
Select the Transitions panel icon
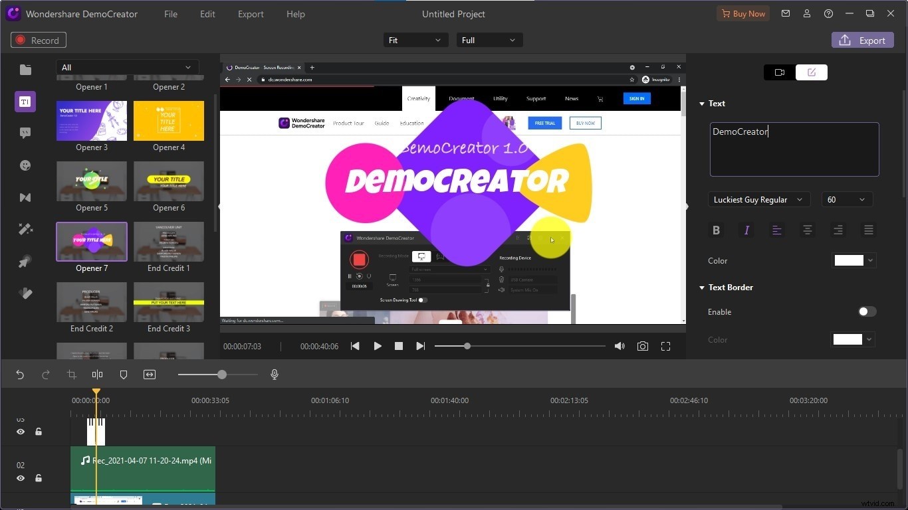[x=25, y=197]
